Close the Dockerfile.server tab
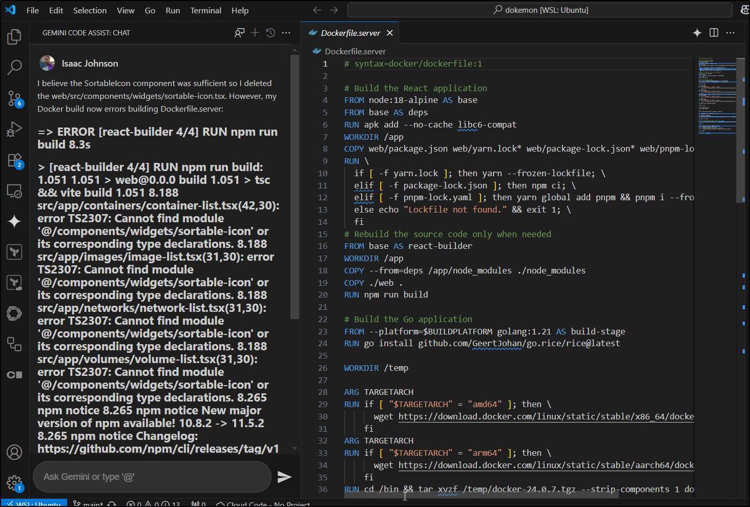 click(390, 33)
